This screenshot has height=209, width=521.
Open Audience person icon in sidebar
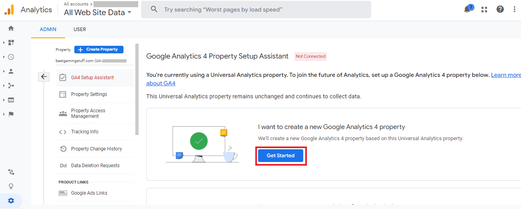coord(11,71)
